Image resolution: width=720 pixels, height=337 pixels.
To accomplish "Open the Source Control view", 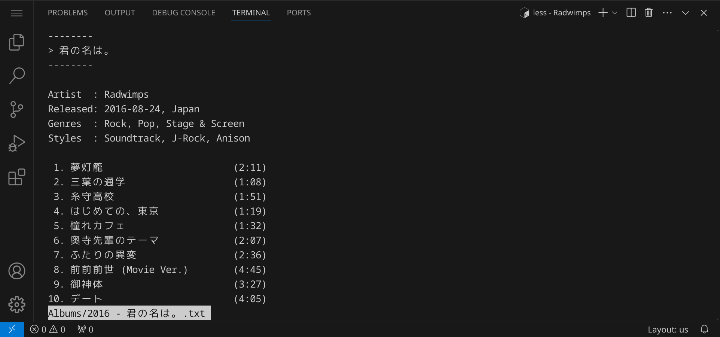I will [x=16, y=109].
